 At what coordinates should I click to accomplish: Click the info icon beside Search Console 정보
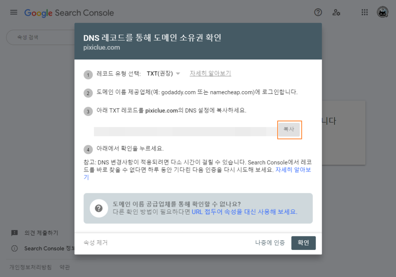pos(15,248)
